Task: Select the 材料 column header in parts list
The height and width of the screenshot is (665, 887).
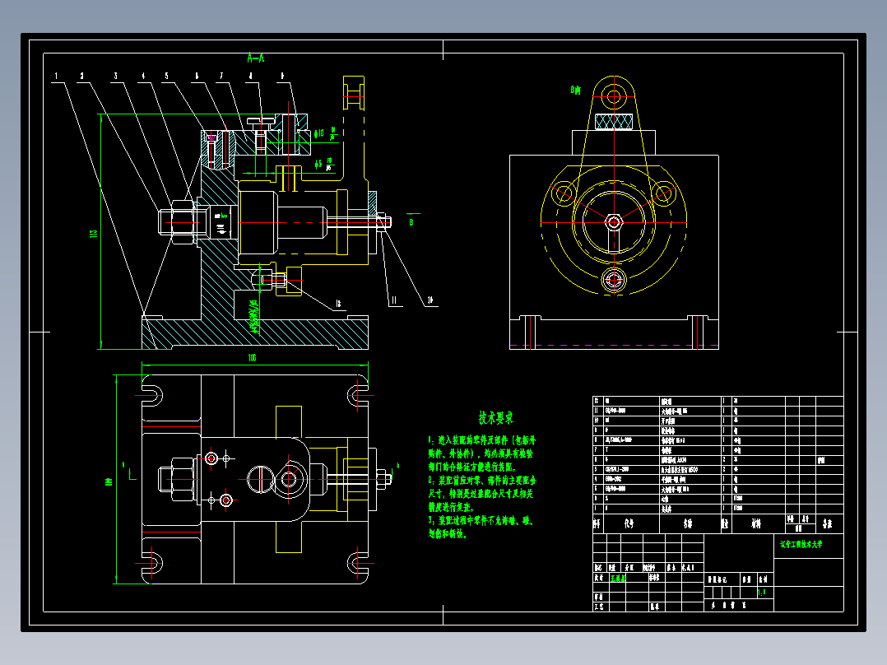Action: tap(756, 524)
